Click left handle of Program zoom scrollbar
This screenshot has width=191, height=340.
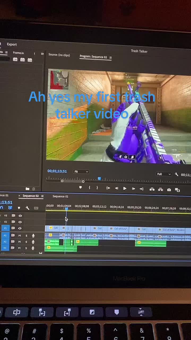[62, 181]
